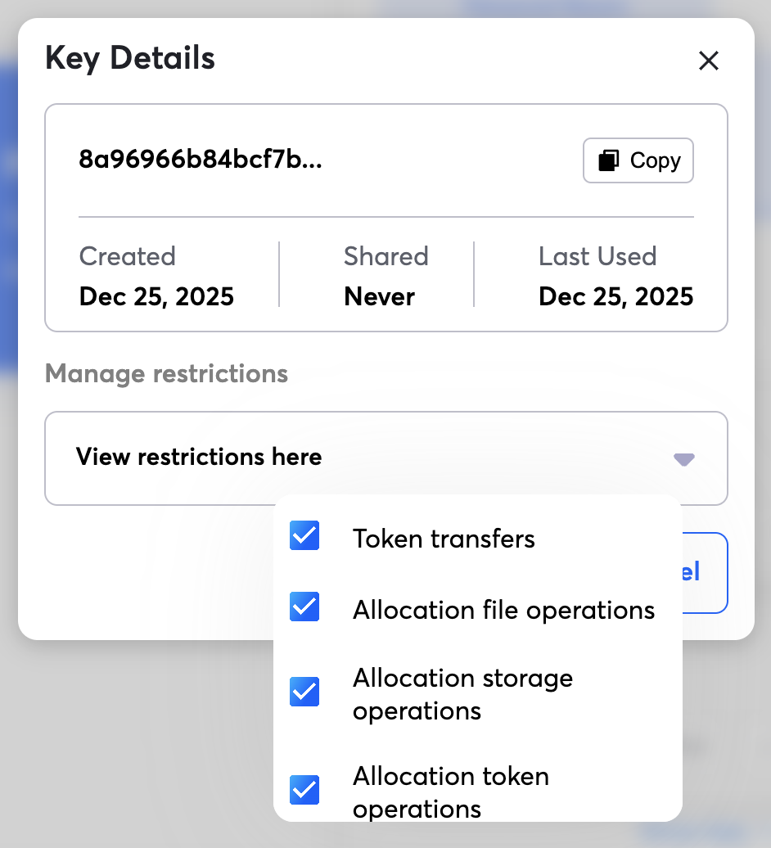Click the truncated key 8a96966b84bcf7b...
771x848 pixels.
(x=201, y=160)
